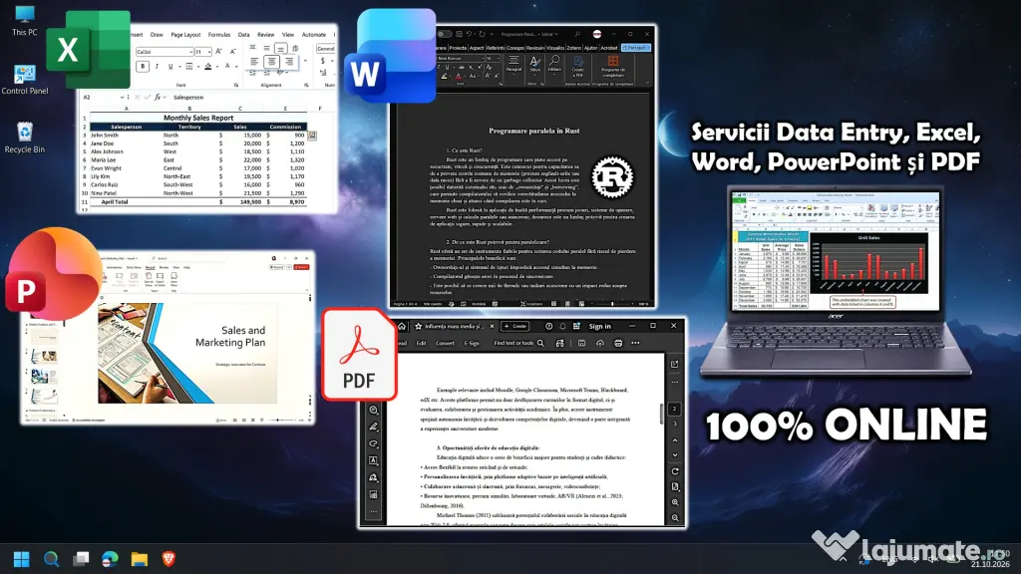Image resolution: width=1021 pixels, height=574 pixels.
Task: Click Acrobat rotate page icon
Action: coord(675,471)
